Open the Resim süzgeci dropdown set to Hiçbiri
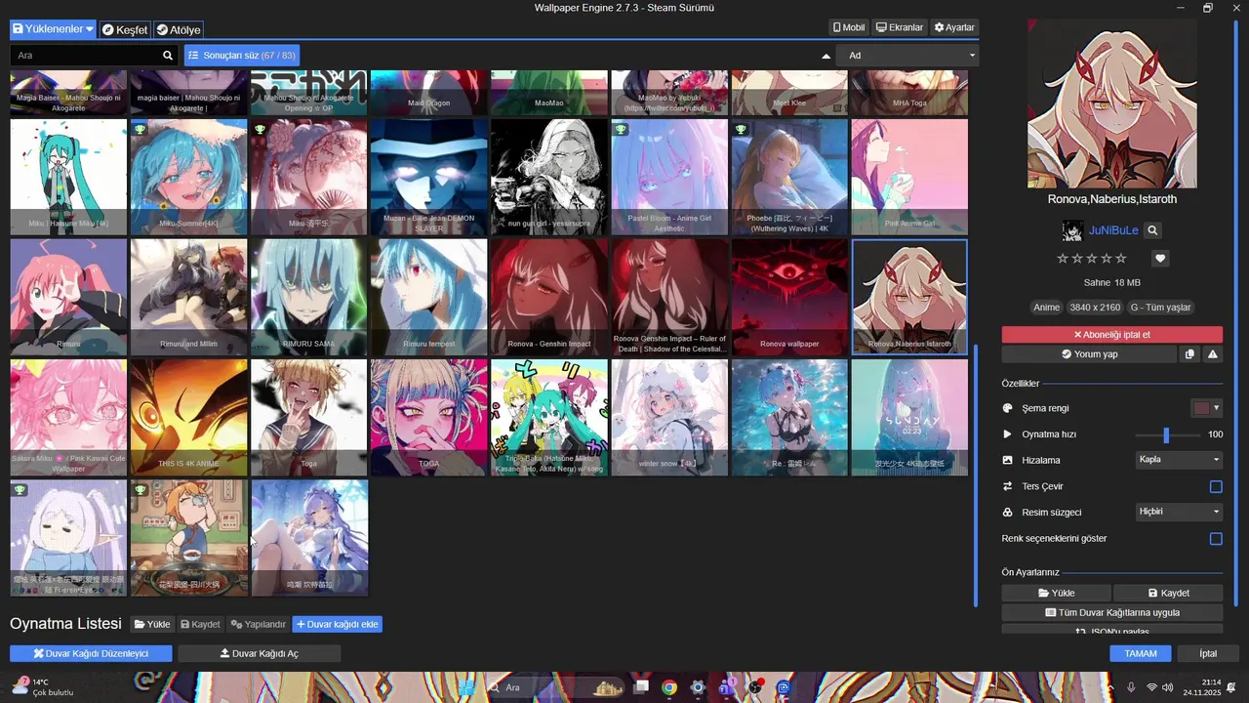The height and width of the screenshot is (703, 1249). point(1179,512)
